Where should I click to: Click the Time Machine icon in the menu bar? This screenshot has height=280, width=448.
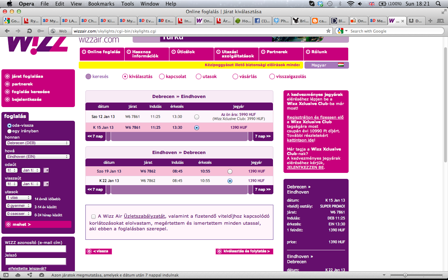[329, 4]
